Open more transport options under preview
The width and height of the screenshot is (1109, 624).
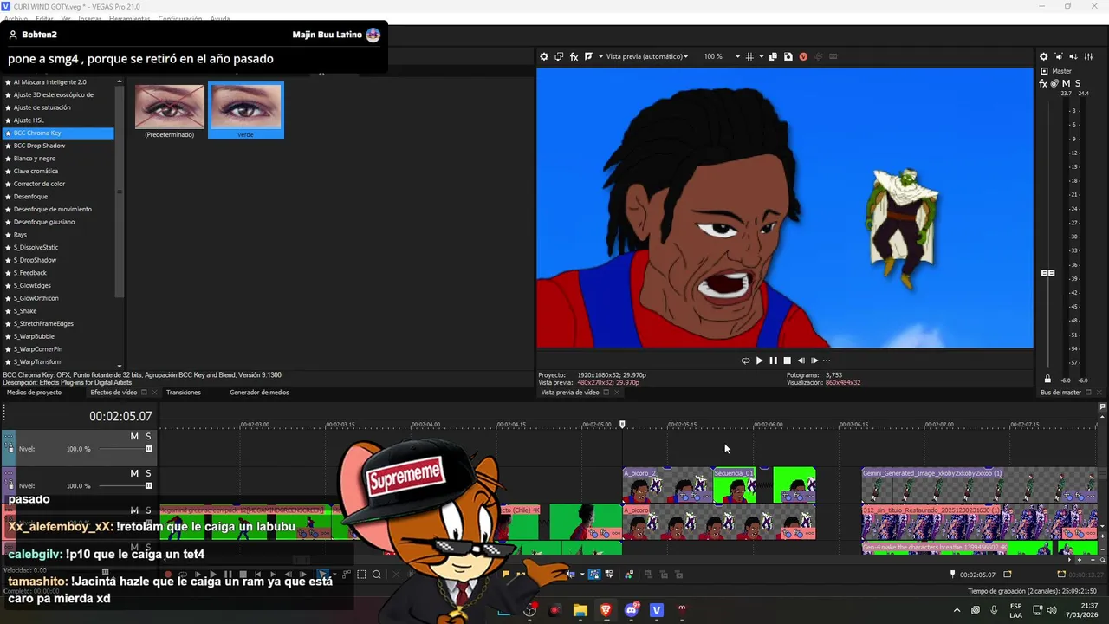pos(827,361)
